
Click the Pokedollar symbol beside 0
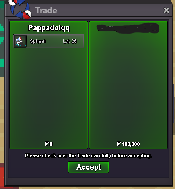(47, 144)
